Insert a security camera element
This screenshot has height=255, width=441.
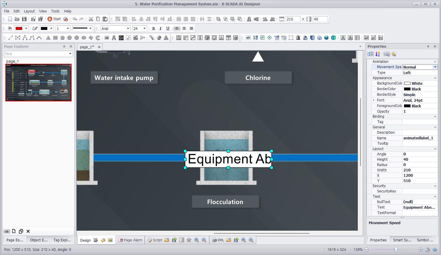point(143,38)
